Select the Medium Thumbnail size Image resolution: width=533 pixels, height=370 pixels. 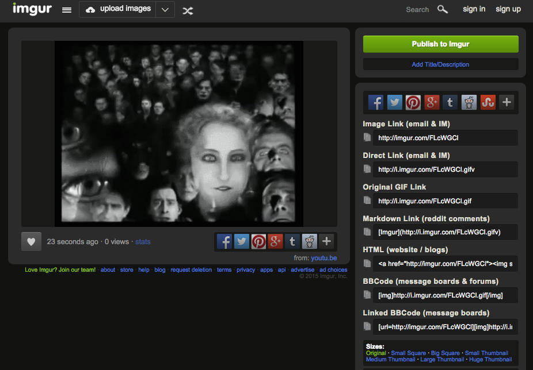pyautogui.click(x=391, y=360)
